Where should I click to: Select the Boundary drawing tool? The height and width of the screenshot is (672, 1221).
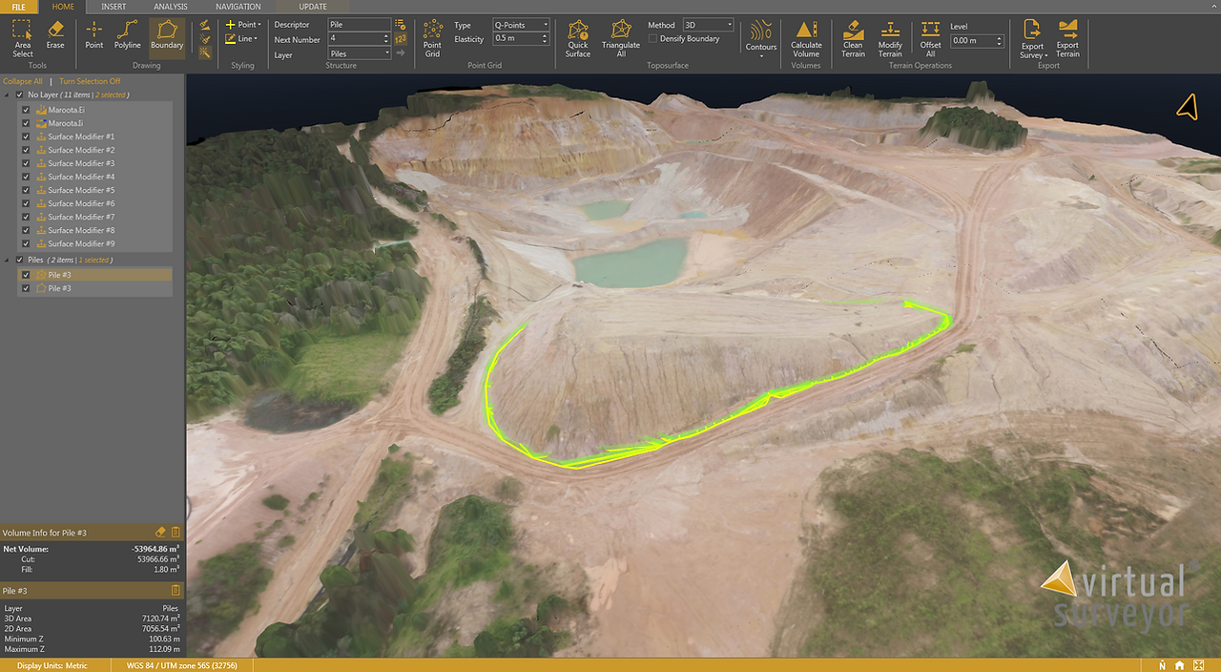(x=167, y=35)
